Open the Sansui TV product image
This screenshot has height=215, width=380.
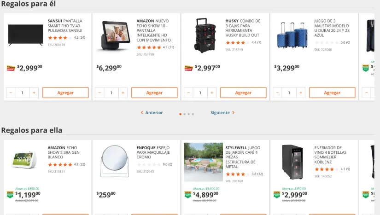coord(25,35)
